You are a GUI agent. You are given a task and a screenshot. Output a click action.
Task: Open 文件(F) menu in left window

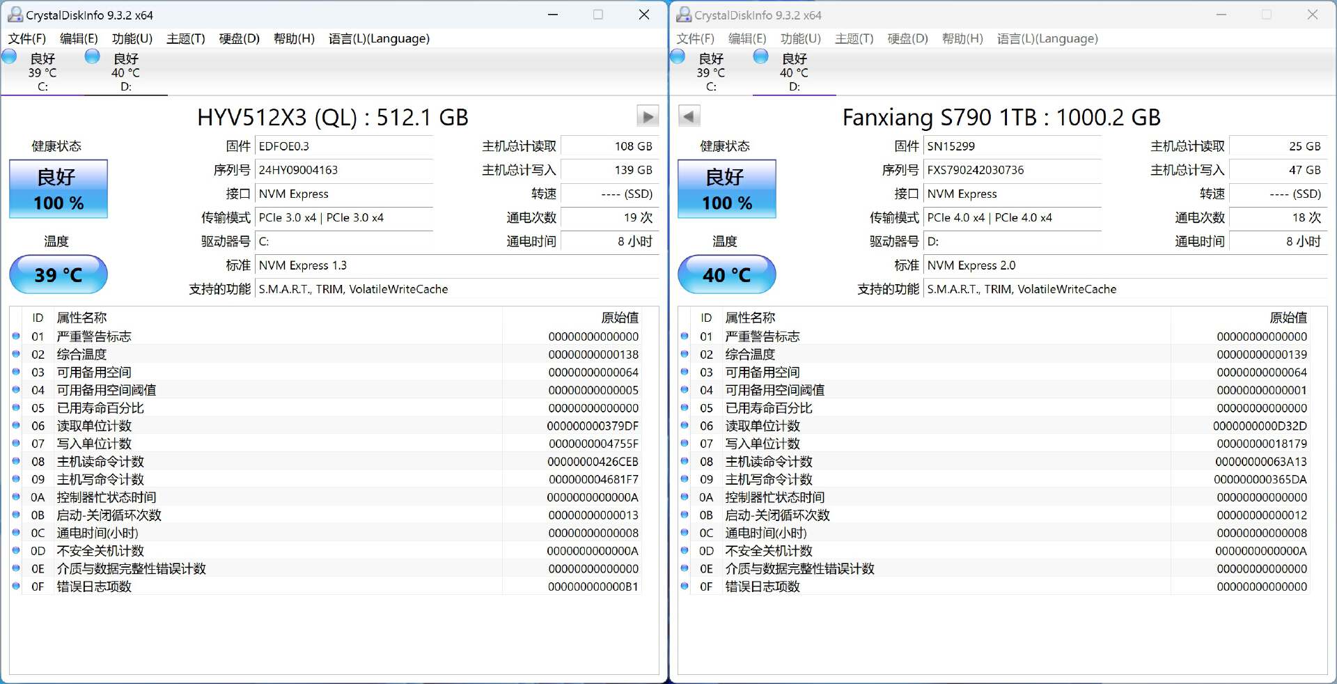coord(27,38)
